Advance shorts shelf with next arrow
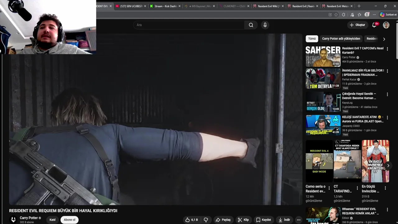 [388, 166]
